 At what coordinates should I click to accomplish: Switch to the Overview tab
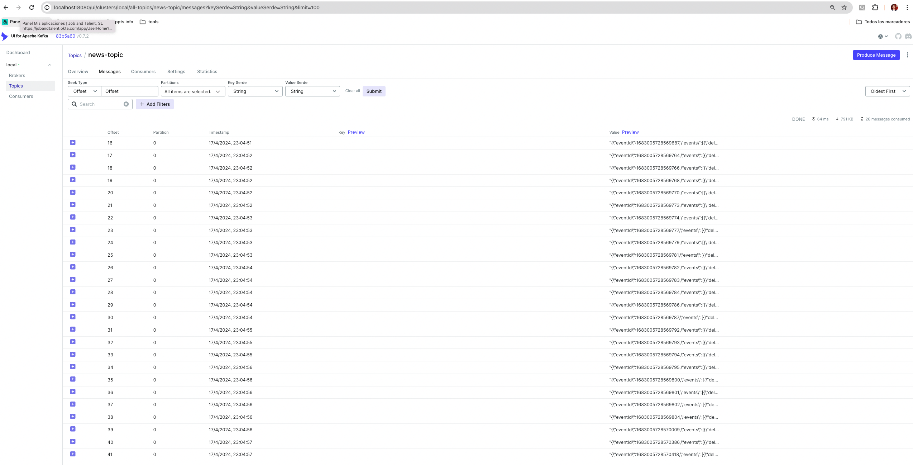(x=78, y=72)
